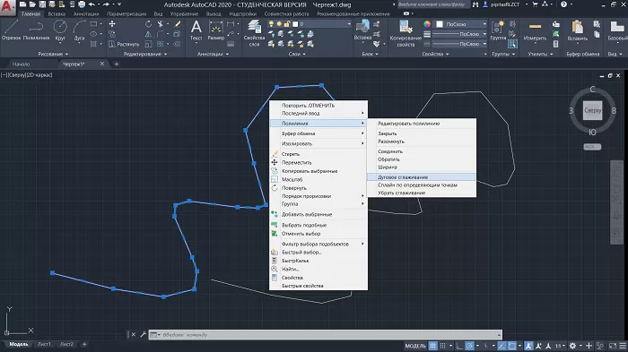This screenshot has width=628, height=352.
Task: Choose Дуговое сглаживание in polyline submenu
Action: coord(422,176)
